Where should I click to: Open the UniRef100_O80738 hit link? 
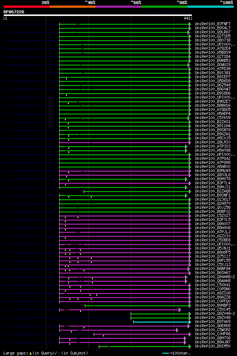(213, 40)
